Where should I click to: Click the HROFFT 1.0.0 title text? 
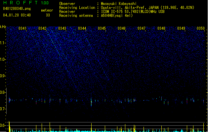26,3
